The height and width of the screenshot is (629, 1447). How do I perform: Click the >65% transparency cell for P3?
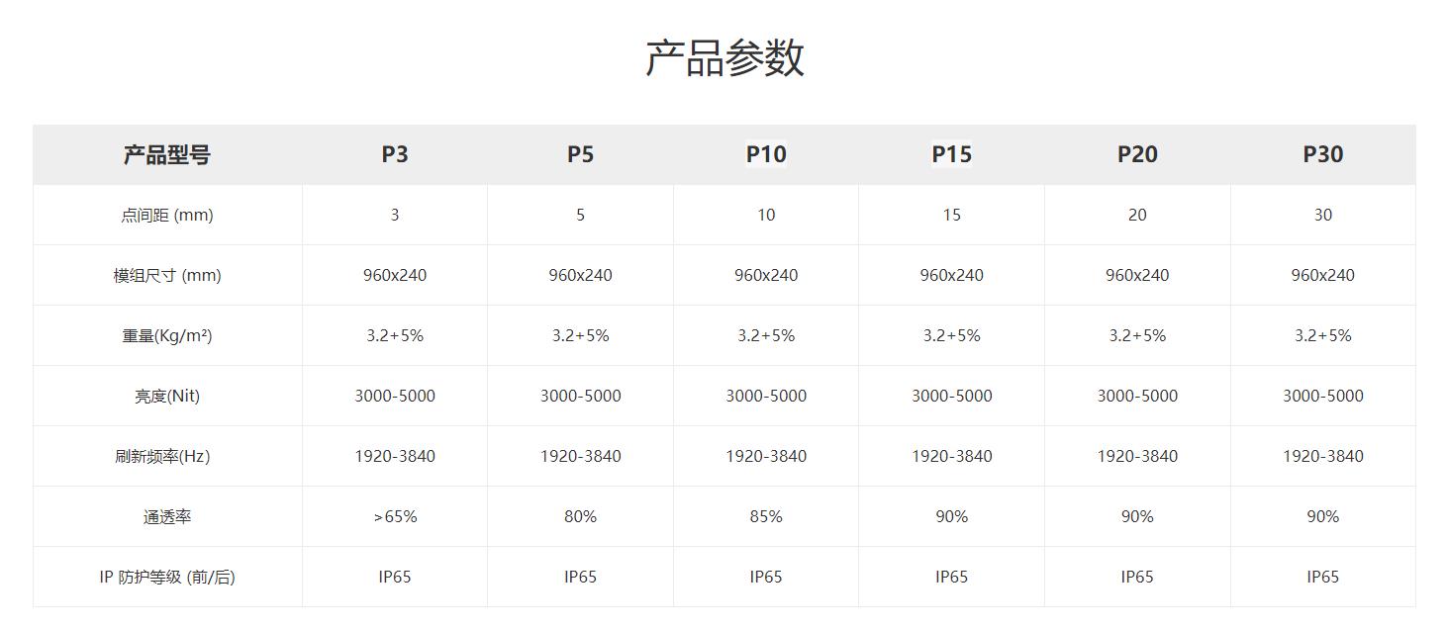[x=395, y=516]
